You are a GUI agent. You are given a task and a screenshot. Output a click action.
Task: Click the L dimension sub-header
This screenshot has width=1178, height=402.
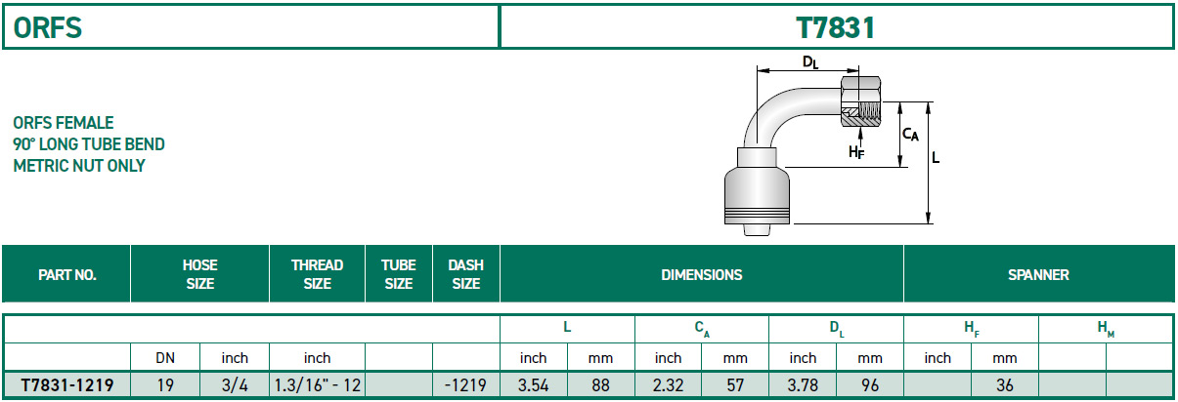pyautogui.click(x=567, y=330)
